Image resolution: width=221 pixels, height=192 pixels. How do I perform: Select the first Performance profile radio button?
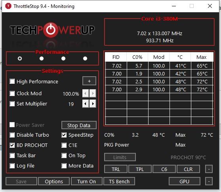tap(20, 58)
